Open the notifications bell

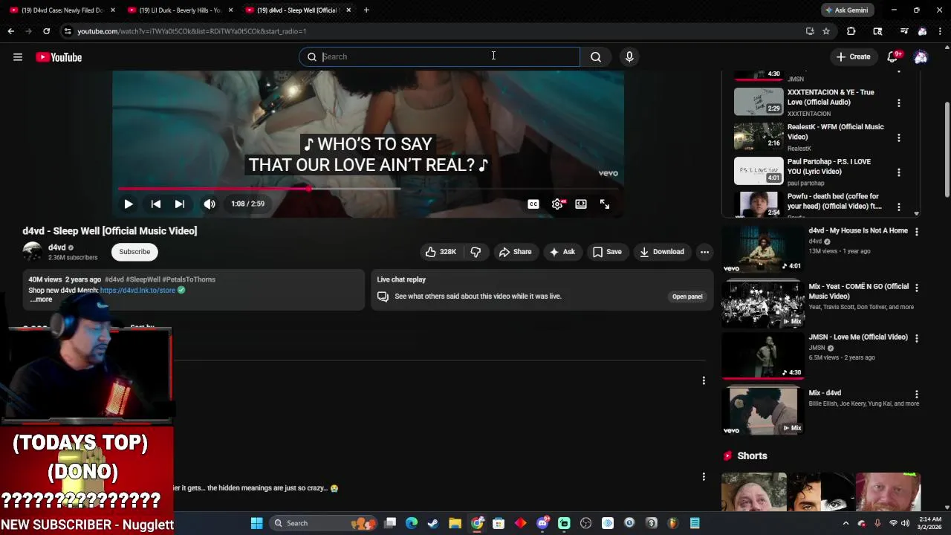pyautogui.click(x=893, y=57)
